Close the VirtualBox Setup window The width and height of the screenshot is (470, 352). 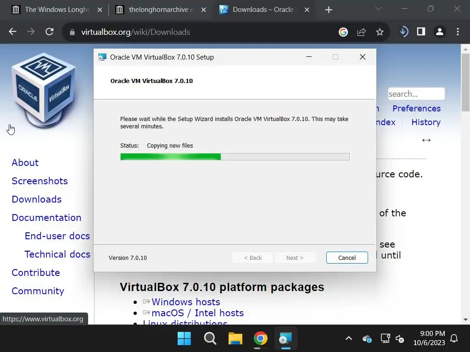tap(363, 57)
